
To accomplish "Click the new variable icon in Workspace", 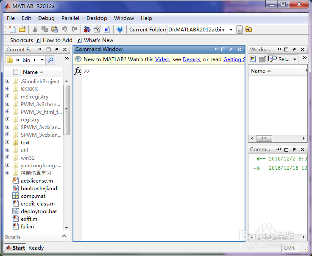I will point(253,59).
